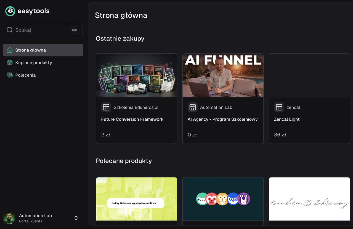The height and width of the screenshot is (229, 353).
Task: Click the 36 zł price label
Action: [280, 135]
